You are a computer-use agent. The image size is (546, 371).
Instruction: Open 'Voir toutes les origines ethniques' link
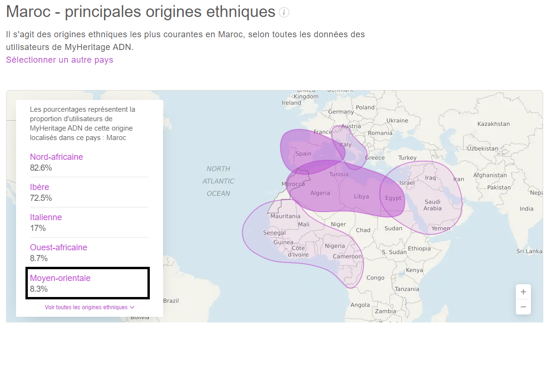coord(86,307)
